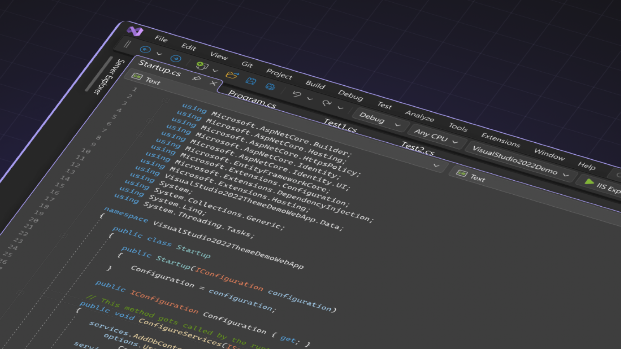Pin the Startup.cs tab
621x349 pixels.
tap(197, 78)
